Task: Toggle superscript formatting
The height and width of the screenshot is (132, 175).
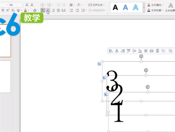Action: (8, 10)
